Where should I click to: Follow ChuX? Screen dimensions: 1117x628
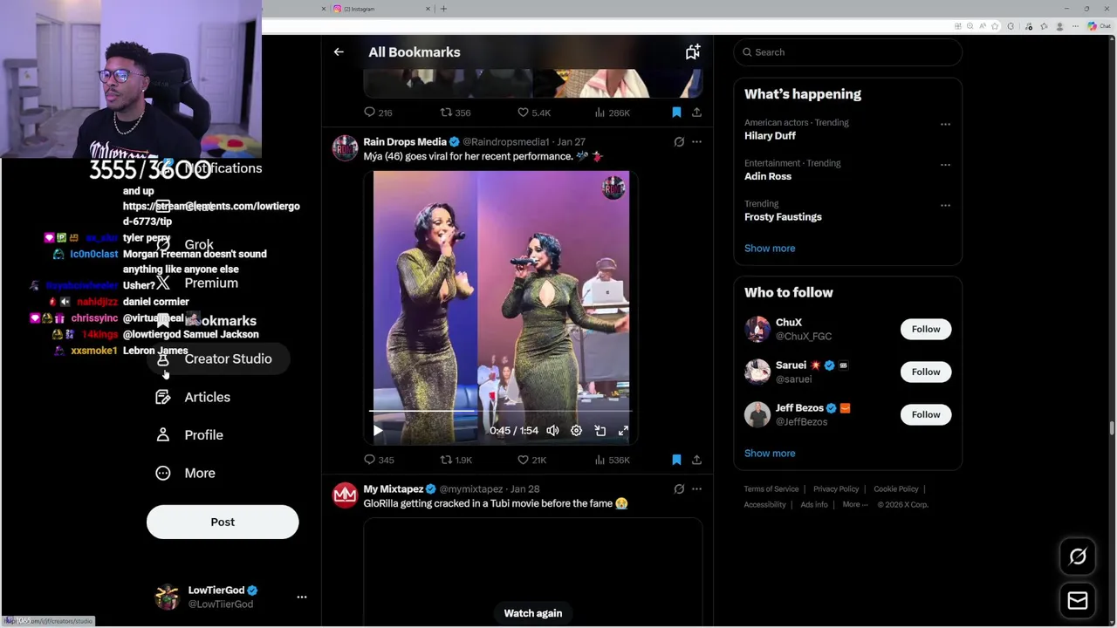click(926, 329)
